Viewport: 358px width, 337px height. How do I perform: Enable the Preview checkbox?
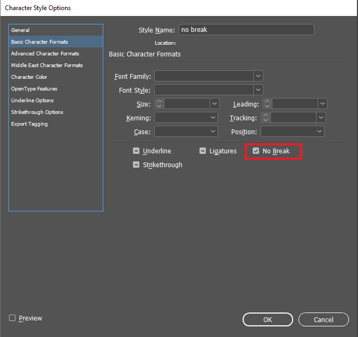(x=12, y=318)
